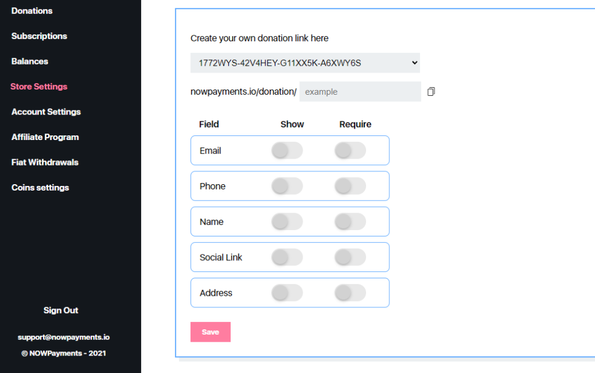Toggle Require switch for Email field
This screenshot has width=595, height=373.
click(x=350, y=150)
